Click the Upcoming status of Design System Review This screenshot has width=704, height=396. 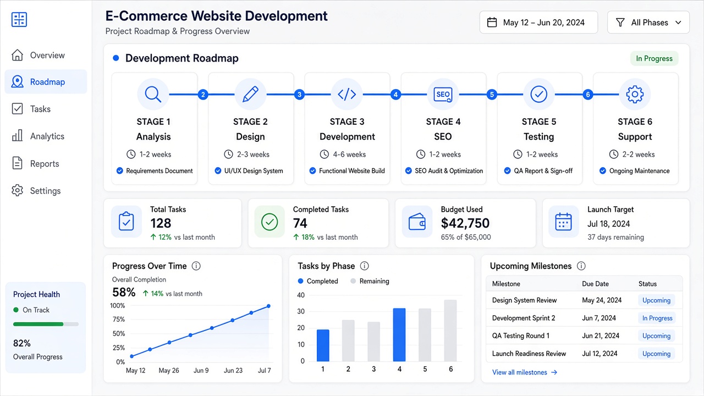[x=657, y=300]
